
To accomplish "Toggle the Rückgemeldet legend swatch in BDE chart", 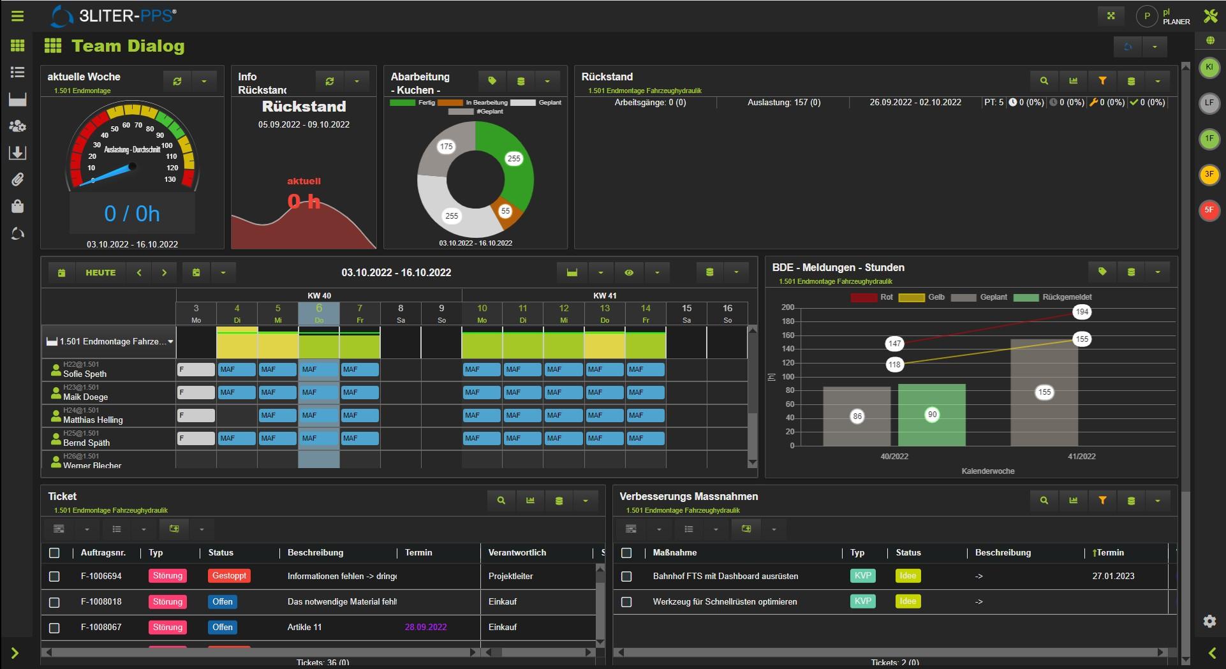I will pyautogui.click(x=1026, y=297).
